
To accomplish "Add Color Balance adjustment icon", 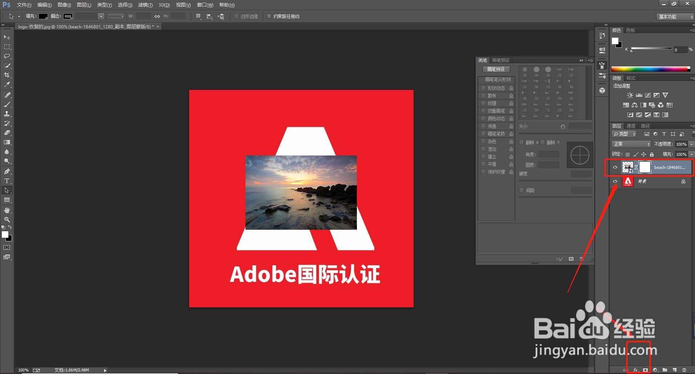I will (634, 105).
